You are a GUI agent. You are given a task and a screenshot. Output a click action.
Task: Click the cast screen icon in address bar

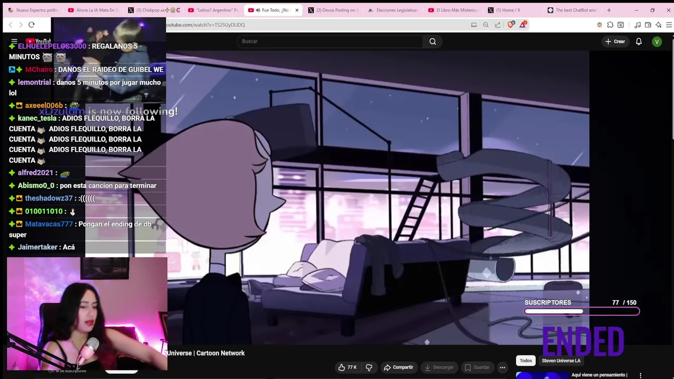[x=474, y=25]
